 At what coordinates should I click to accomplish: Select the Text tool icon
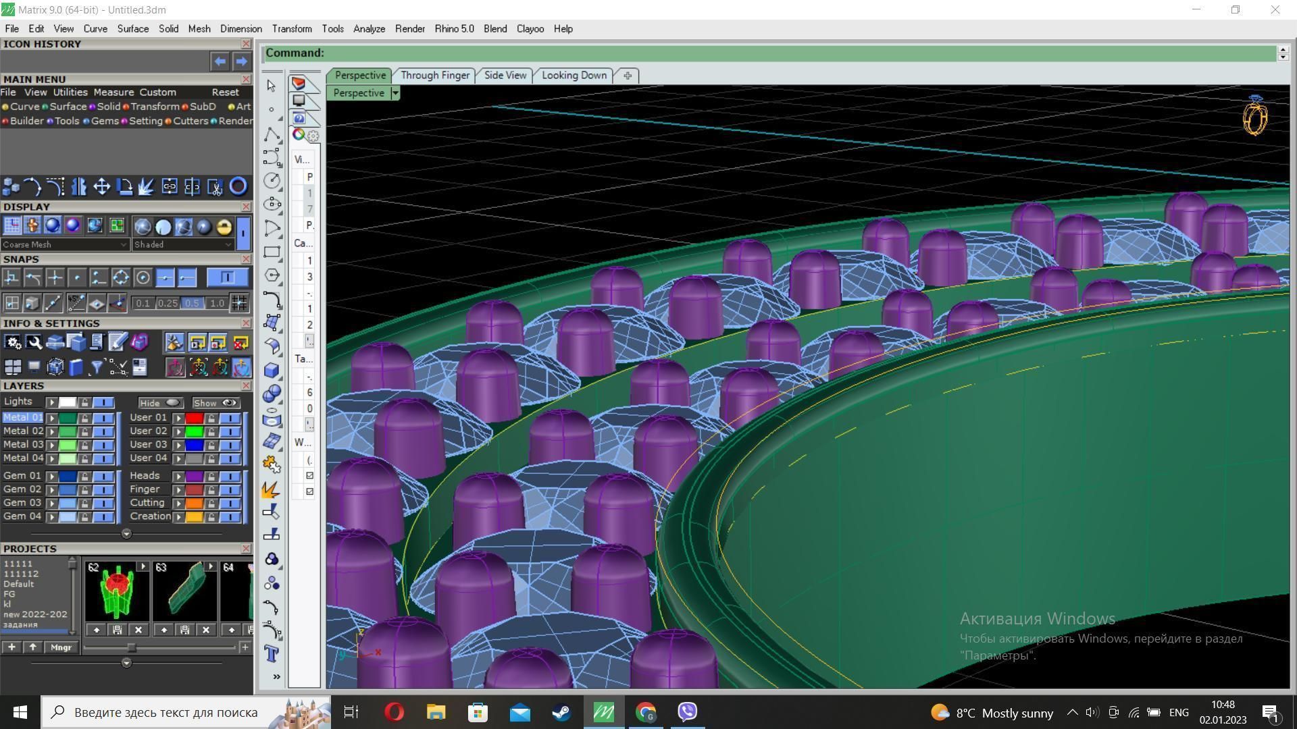(272, 654)
